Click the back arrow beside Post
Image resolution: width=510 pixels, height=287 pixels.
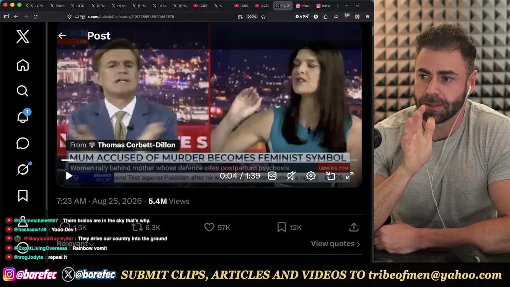(x=62, y=36)
